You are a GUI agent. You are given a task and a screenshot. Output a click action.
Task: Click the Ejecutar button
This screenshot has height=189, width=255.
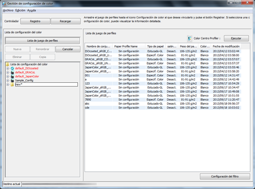[236, 38]
